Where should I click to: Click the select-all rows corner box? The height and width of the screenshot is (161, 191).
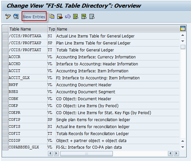pos(5,29)
